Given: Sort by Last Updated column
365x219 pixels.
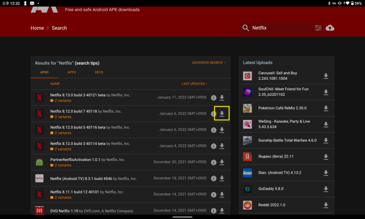Looking at the screenshot, I should (195, 84).
